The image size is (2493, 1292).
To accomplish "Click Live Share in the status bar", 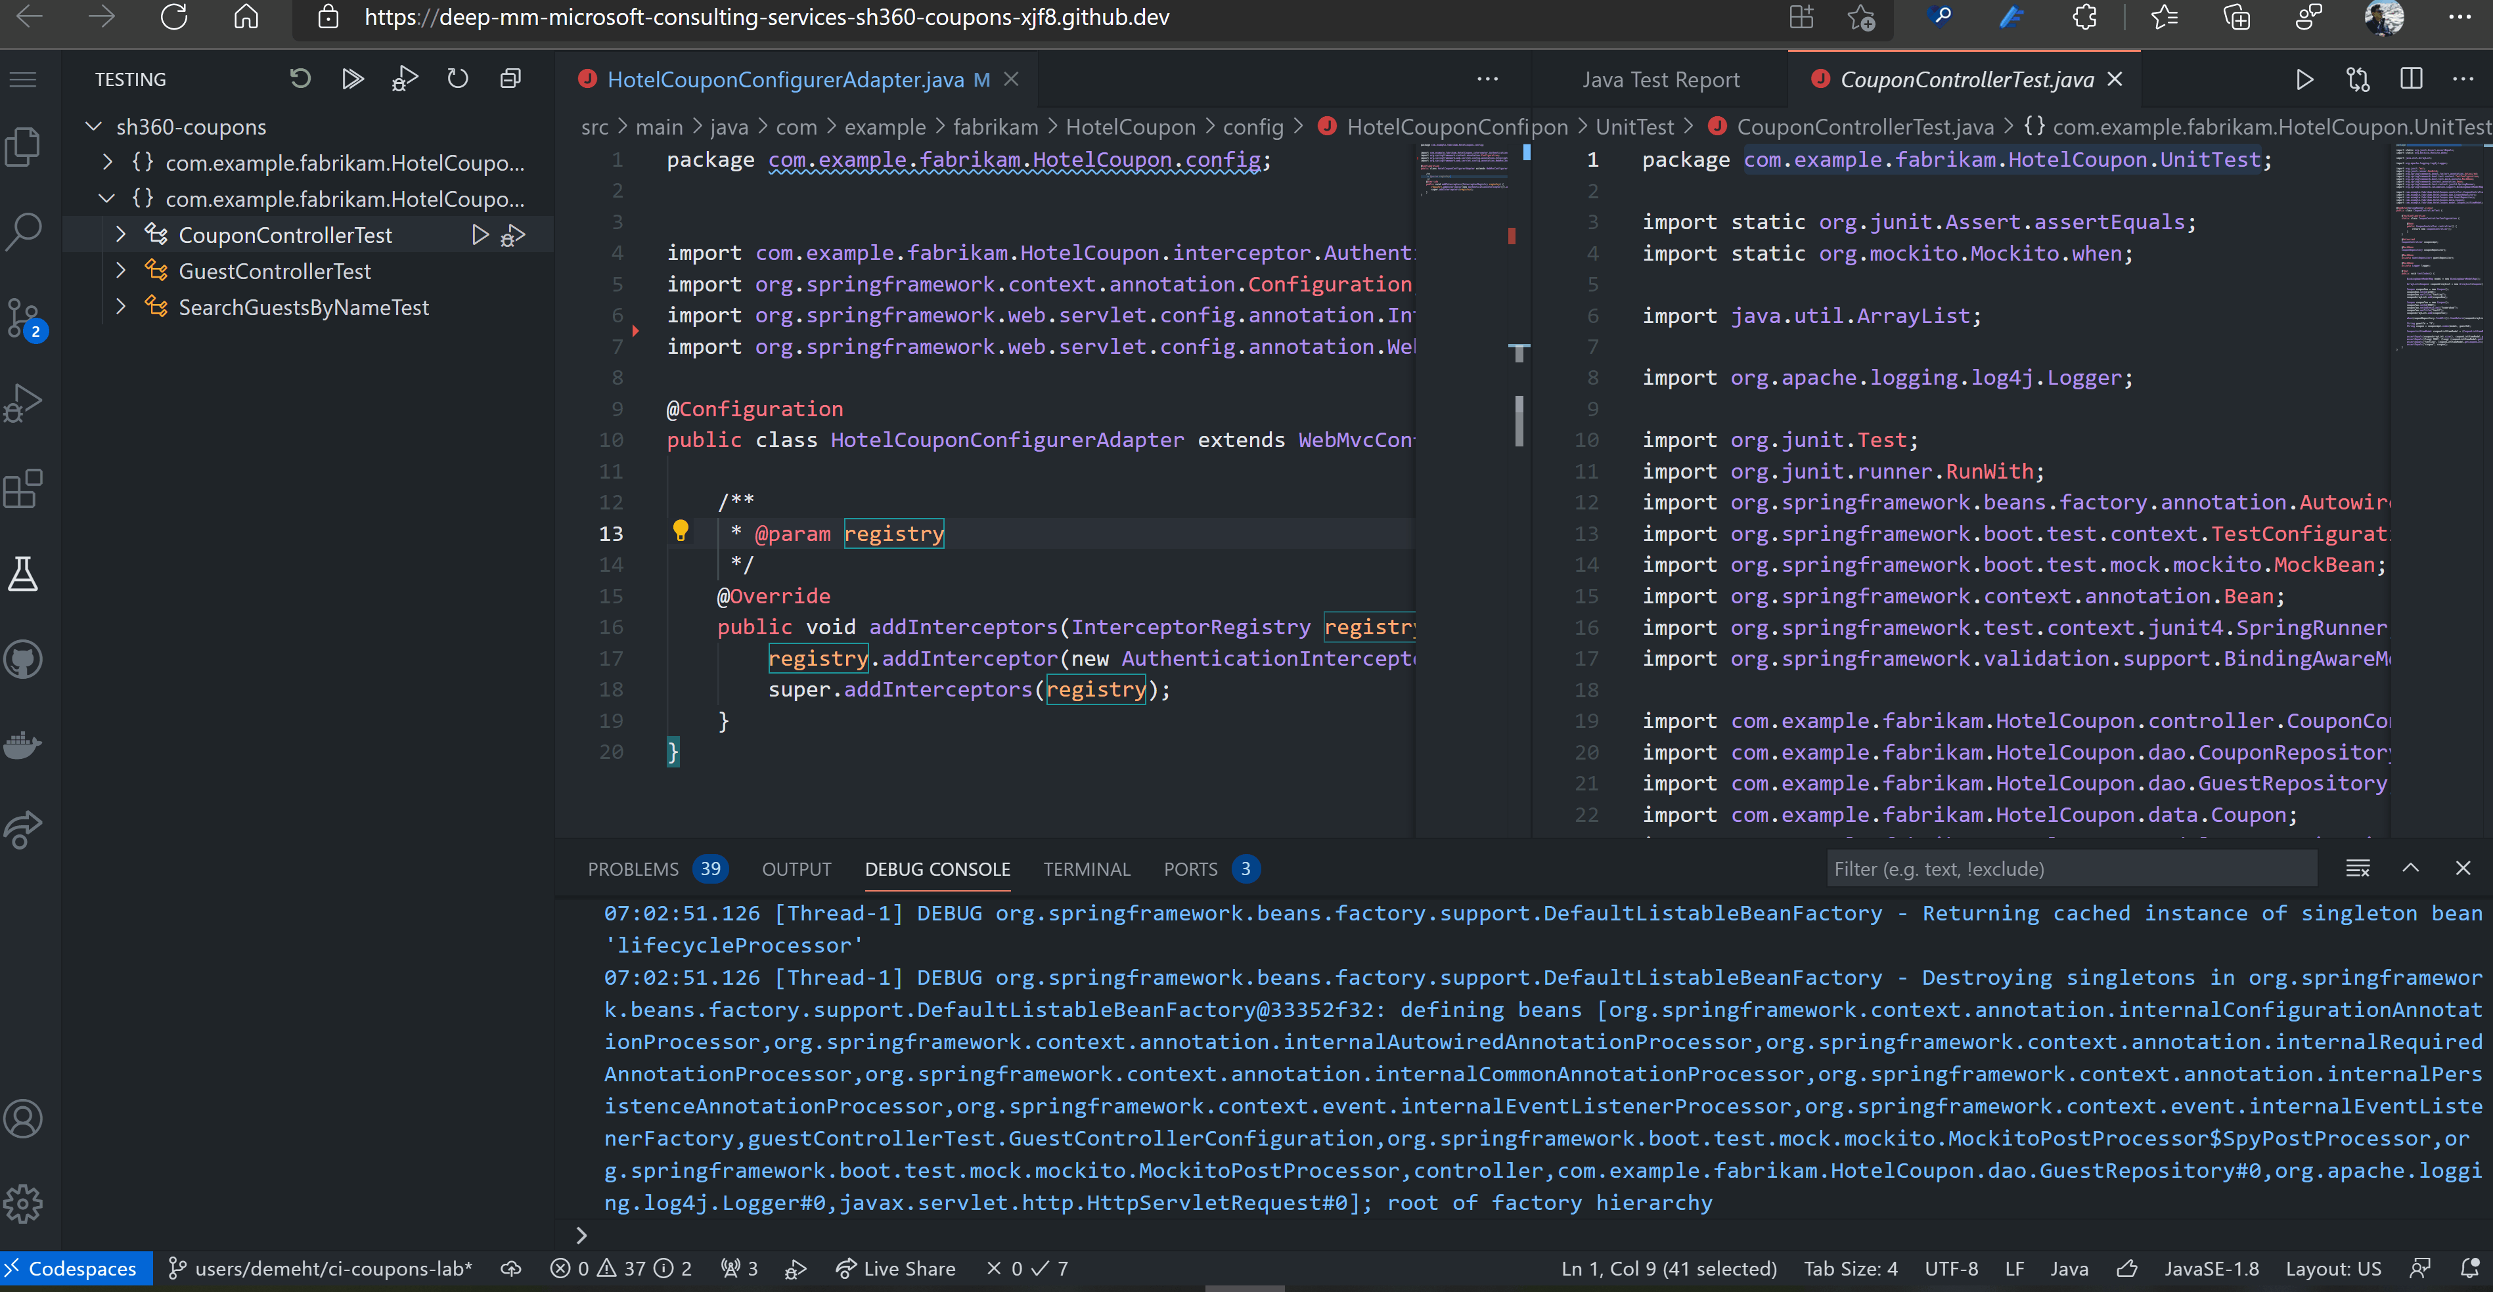I will [895, 1269].
